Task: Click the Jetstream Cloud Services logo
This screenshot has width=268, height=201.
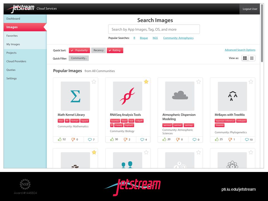Action: 32,9
